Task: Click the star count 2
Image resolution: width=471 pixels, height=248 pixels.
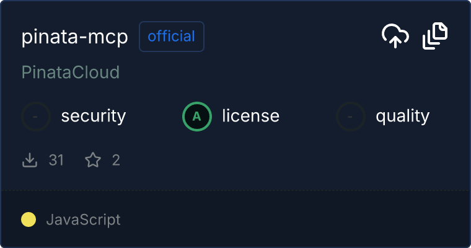Action: (x=116, y=161)
